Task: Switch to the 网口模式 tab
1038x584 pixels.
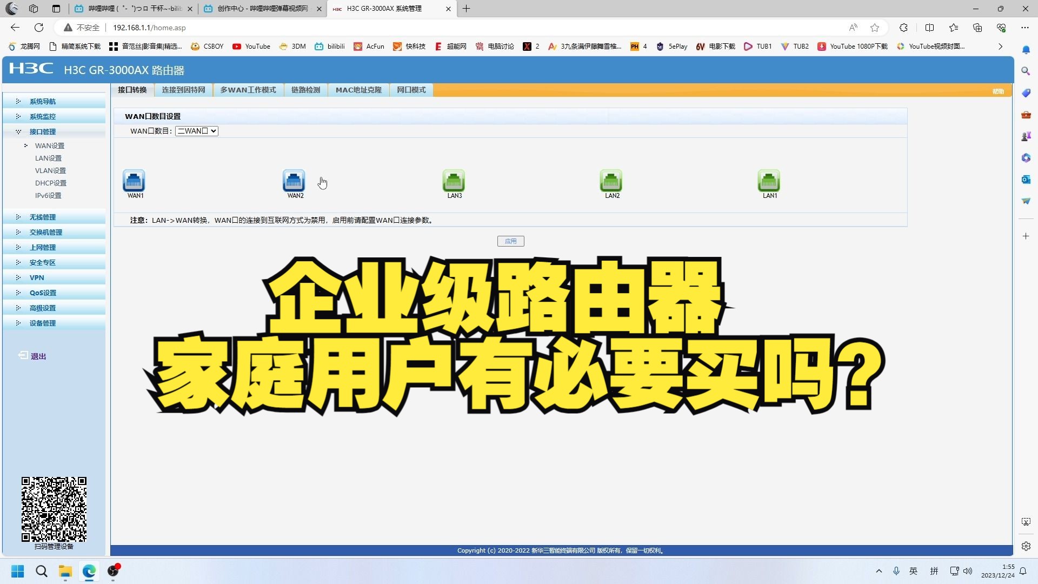Action: (x=411, y=90)
